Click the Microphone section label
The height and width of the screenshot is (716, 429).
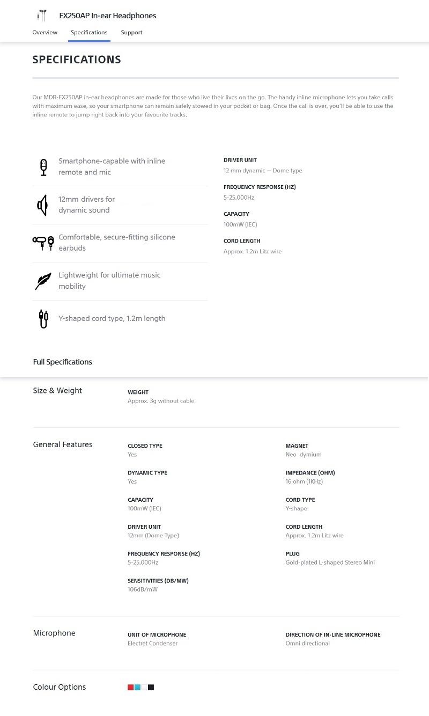click(x=54, y=633)
